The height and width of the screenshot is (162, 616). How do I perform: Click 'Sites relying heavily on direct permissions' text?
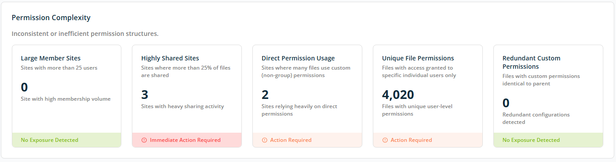point(299,110)
